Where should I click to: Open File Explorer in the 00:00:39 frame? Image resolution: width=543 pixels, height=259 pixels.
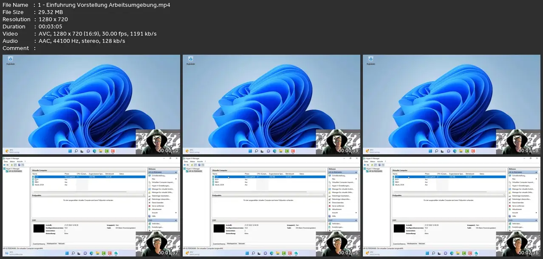[x=280, y=151]
